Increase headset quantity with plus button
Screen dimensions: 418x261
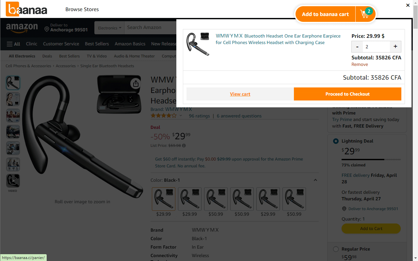tap(395, 47)
